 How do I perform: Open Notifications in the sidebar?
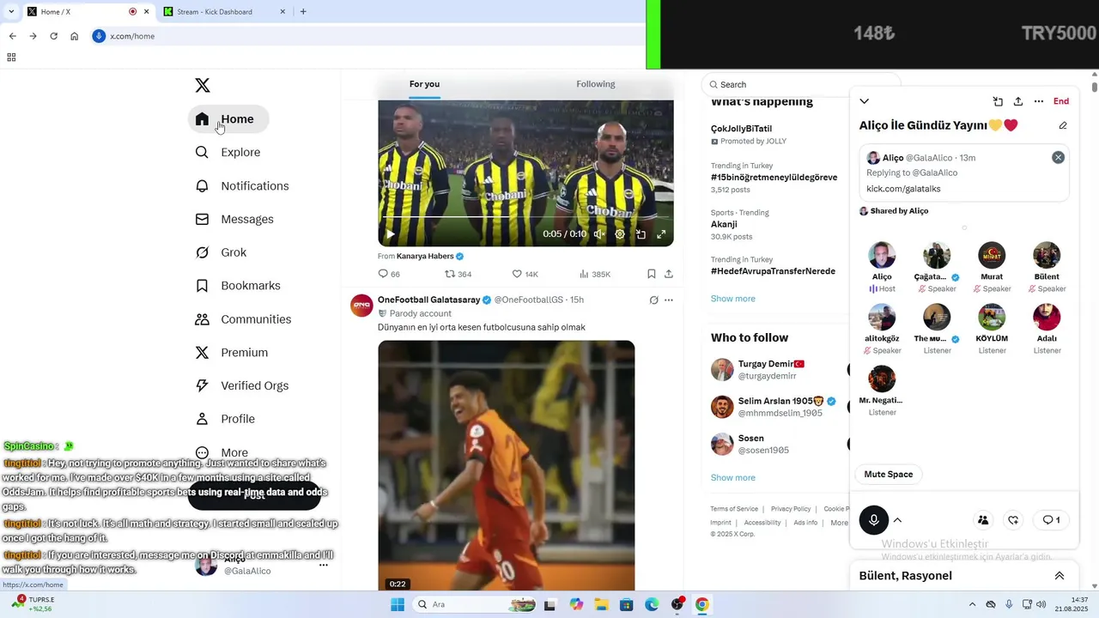coord(243,185)
